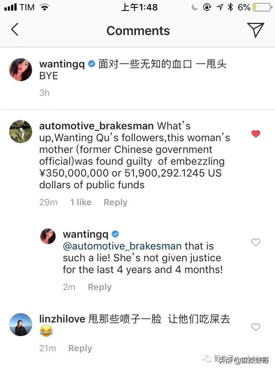Open automotive_brakesman username link

click(x=96, y=126)
